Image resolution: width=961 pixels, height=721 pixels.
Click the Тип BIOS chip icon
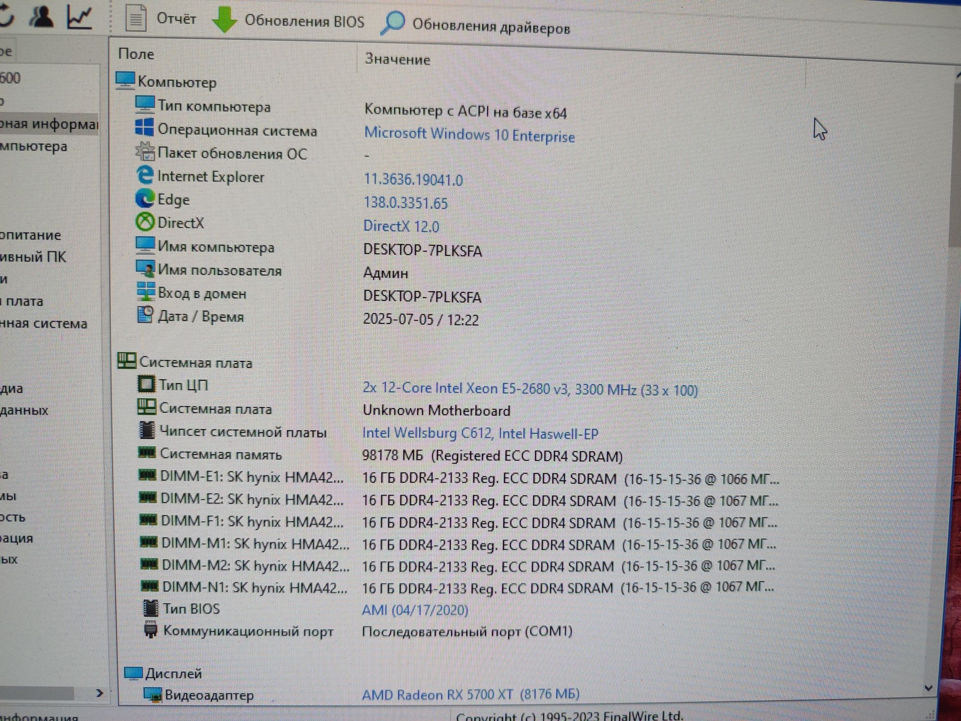click(151, 608)
